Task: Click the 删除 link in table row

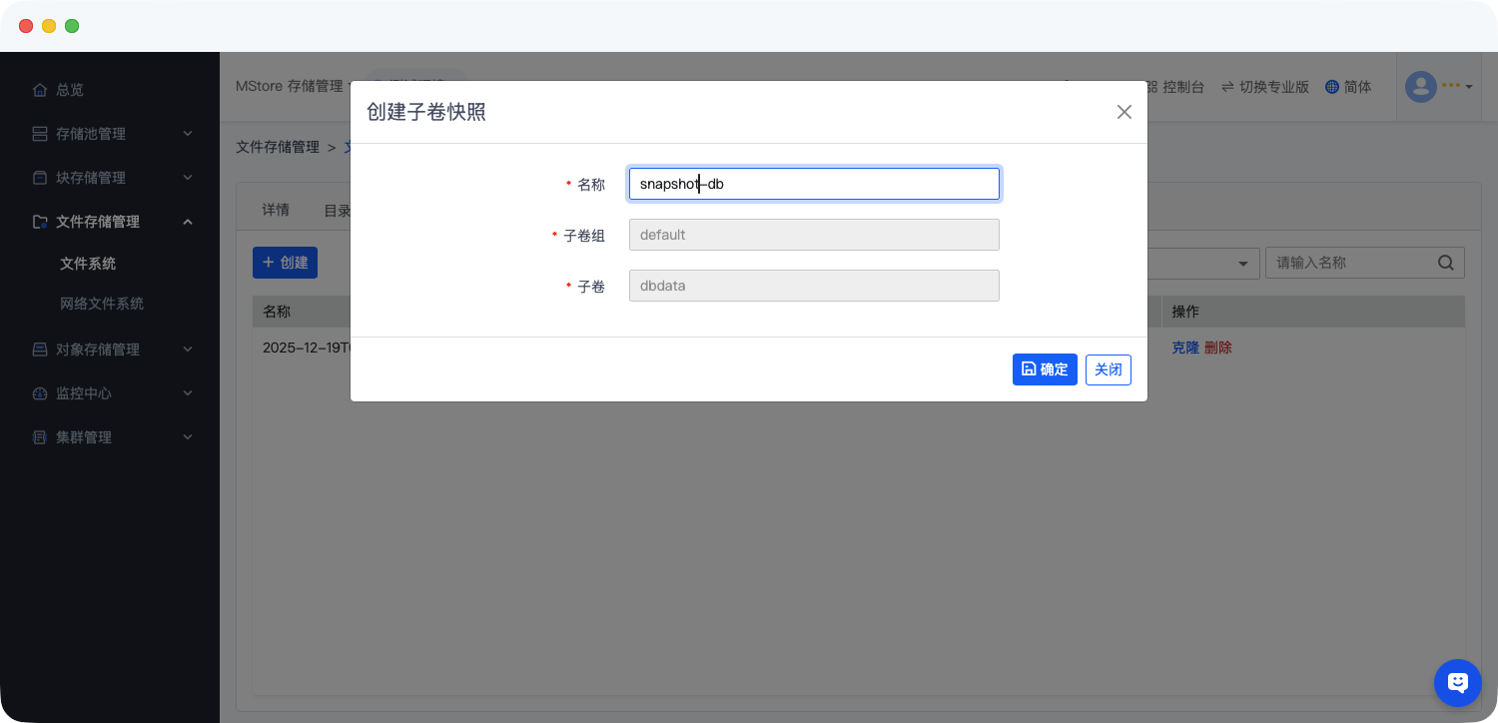Action: [x=1218, y=348]
